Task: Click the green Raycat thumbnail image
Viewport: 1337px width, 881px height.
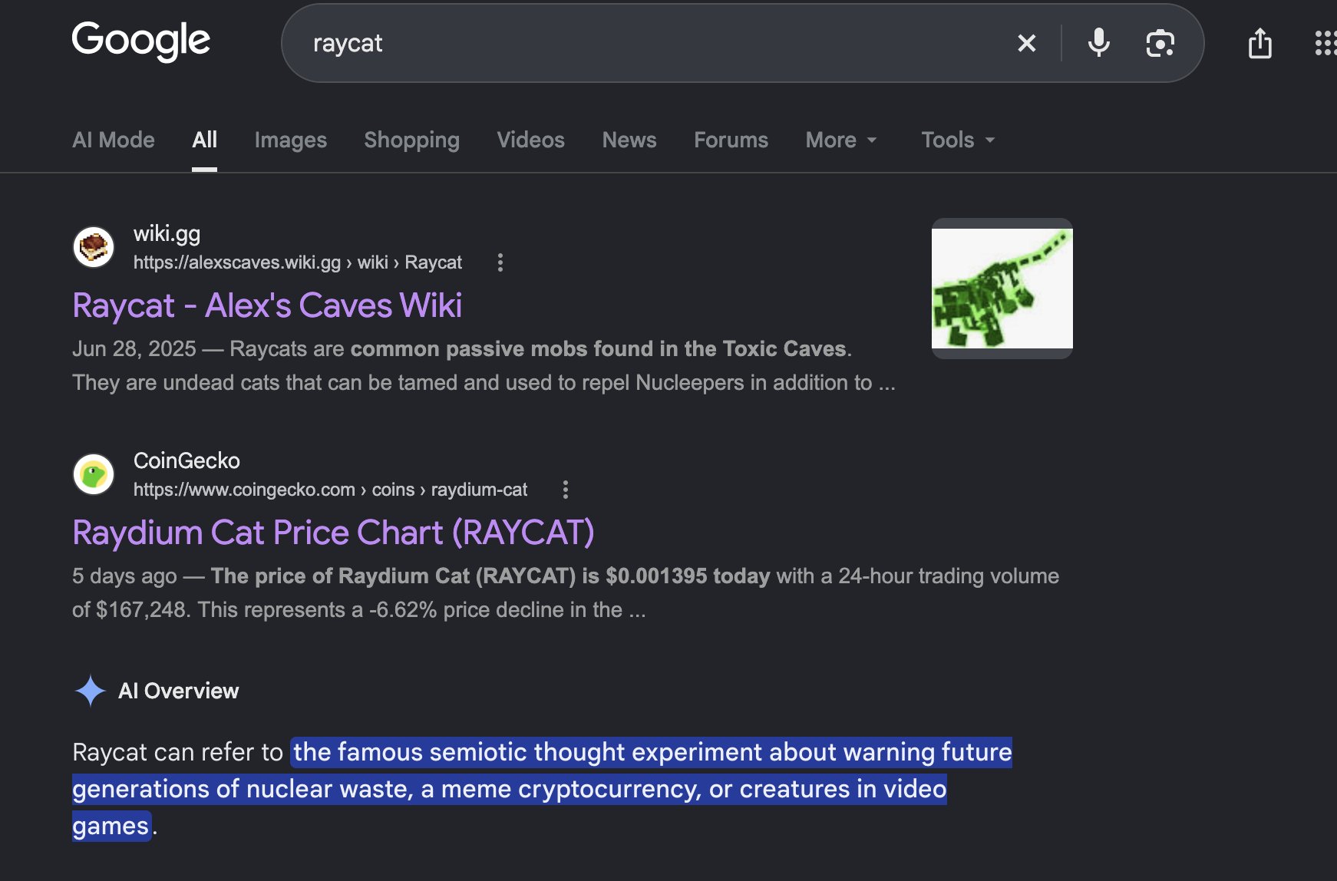Action: pos(1002,289)
